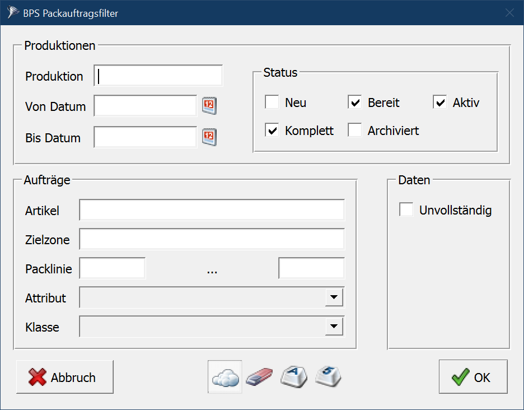Open the Klasse dropdown list
The height and width of the screenshot is (410, 524).
pos(334,327)
